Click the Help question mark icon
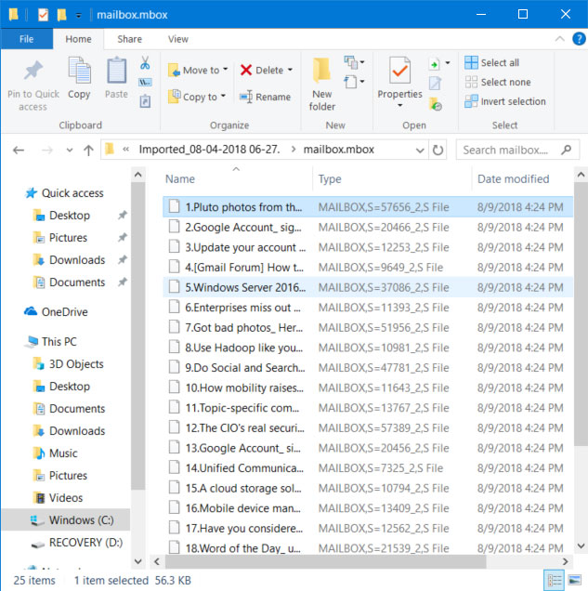Viewport: 588px width, 591px height. point(579,38)
